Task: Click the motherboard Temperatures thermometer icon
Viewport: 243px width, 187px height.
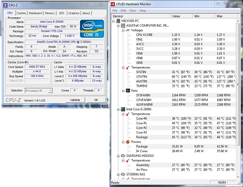Action: pyautogui.click(x=128, y=67)
